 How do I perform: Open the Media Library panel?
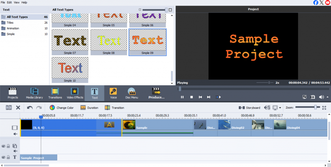pos(34,93)
